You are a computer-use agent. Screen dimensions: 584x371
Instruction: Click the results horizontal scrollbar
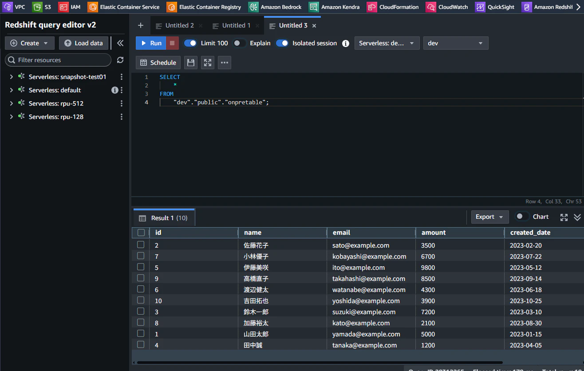pyautogui.click(x=320, y=363)
